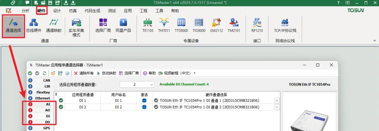The width and height of the screenshot is (379, 131).
Task: Collapse the ribbon with the chevron
Action: (x=375, y=40)
